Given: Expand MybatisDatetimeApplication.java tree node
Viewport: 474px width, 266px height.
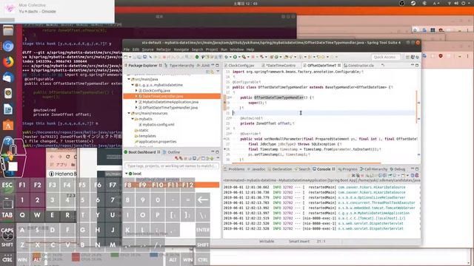Looking at the screenshot, I should click(x=136, y=102).
